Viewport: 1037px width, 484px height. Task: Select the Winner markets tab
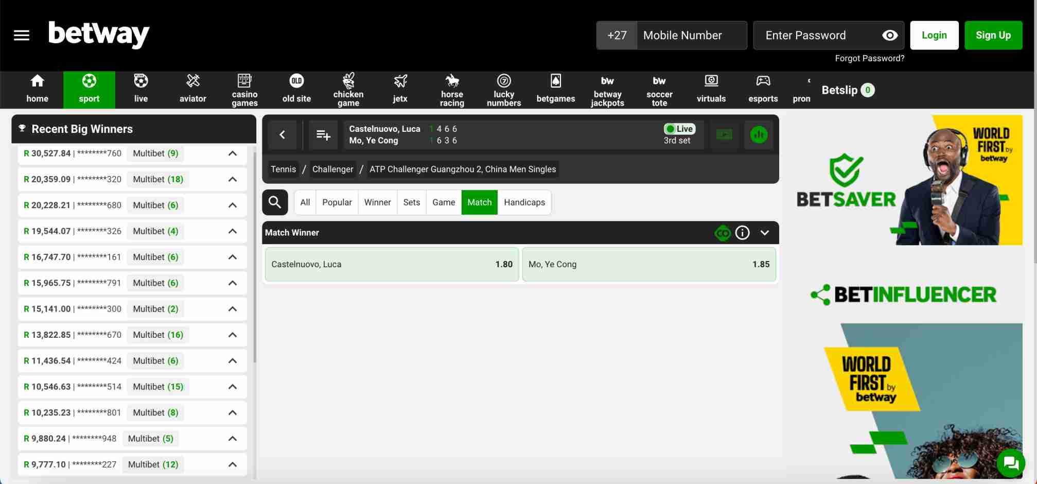[378, 202]
